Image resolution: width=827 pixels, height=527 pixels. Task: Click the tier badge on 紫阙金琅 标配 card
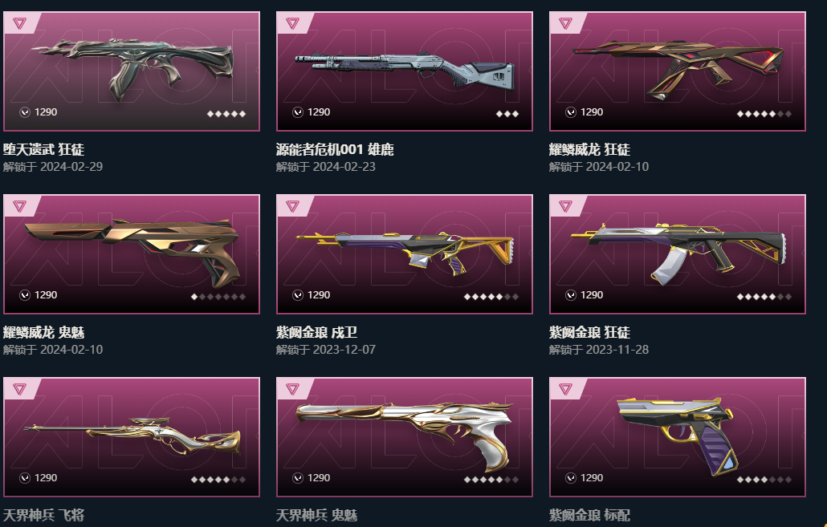click(565, 389)
